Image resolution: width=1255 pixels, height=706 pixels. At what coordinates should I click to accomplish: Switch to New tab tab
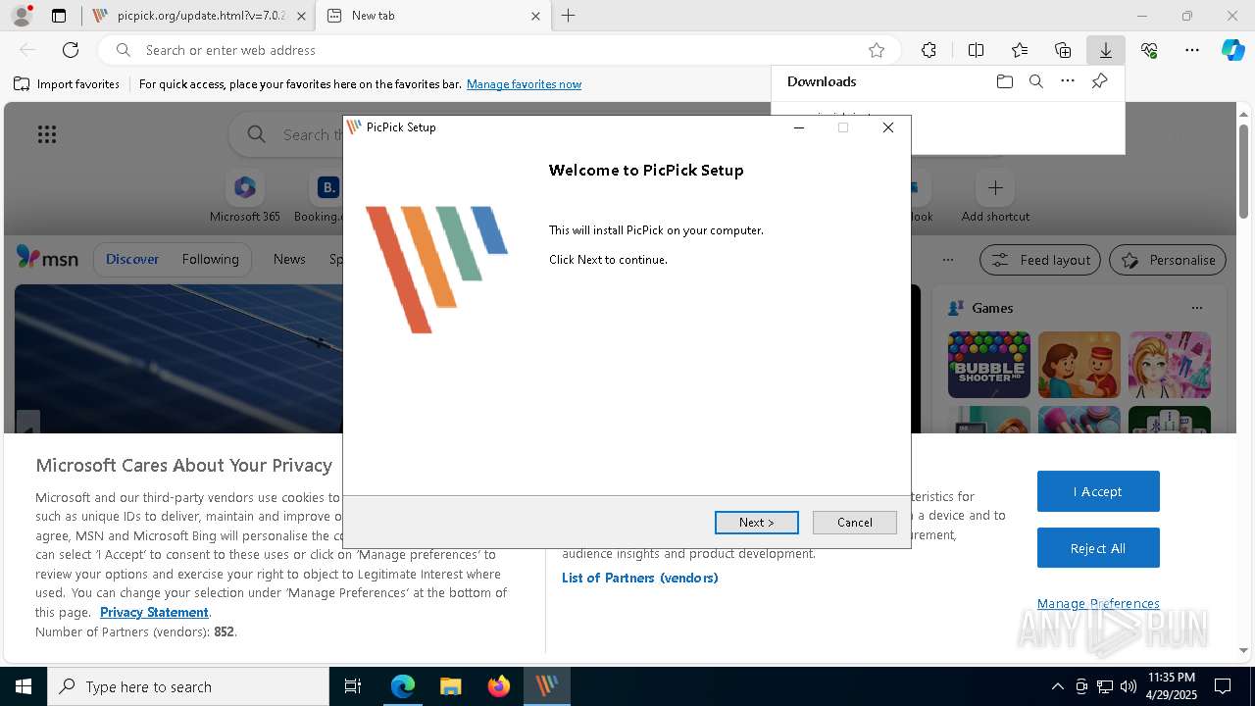click(431, 16)
